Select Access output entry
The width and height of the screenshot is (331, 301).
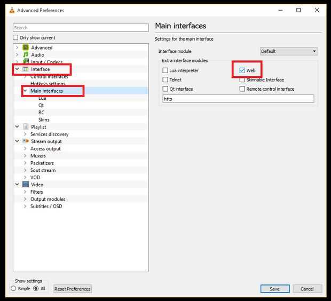pos(45,148)
